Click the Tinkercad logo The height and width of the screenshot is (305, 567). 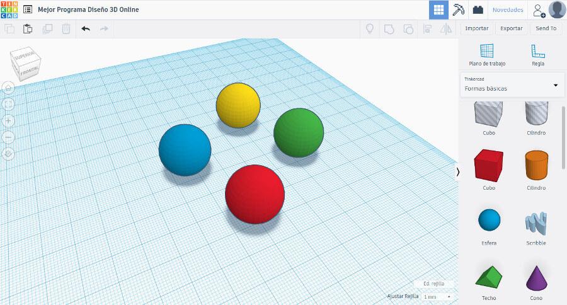coord(9,9)
